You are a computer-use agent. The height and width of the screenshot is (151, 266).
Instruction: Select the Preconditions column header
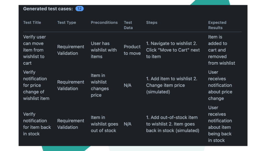tap(104, 23)
